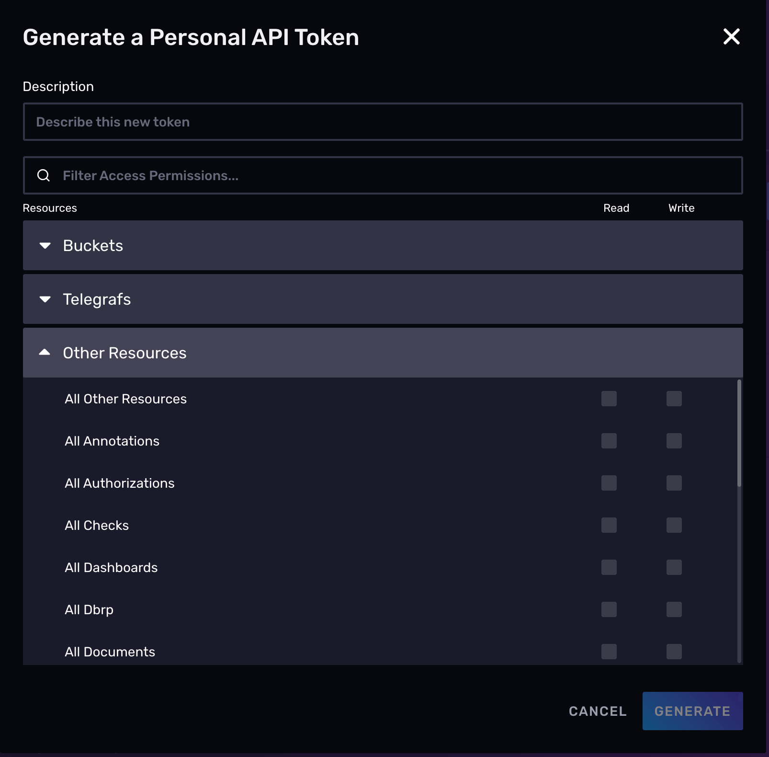769x757 pixels.
Task: Click the search magnifier icon
Action: coord(44,175)
